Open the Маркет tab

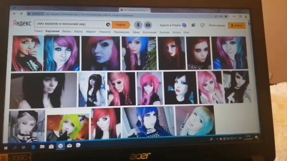tap(91, 32)
